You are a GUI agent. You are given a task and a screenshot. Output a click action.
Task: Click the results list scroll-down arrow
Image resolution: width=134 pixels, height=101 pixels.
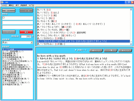(131, 44)
